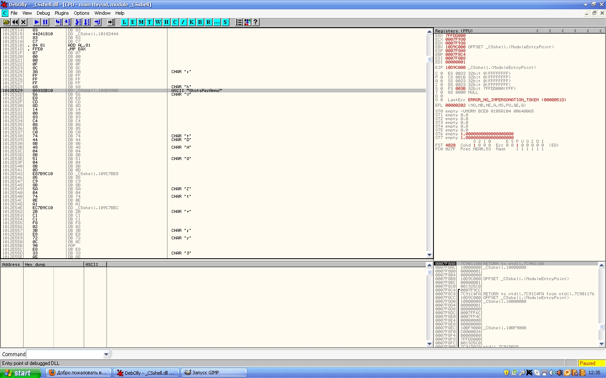
Task: Click in the Command input field
Action: click(65, 354)
